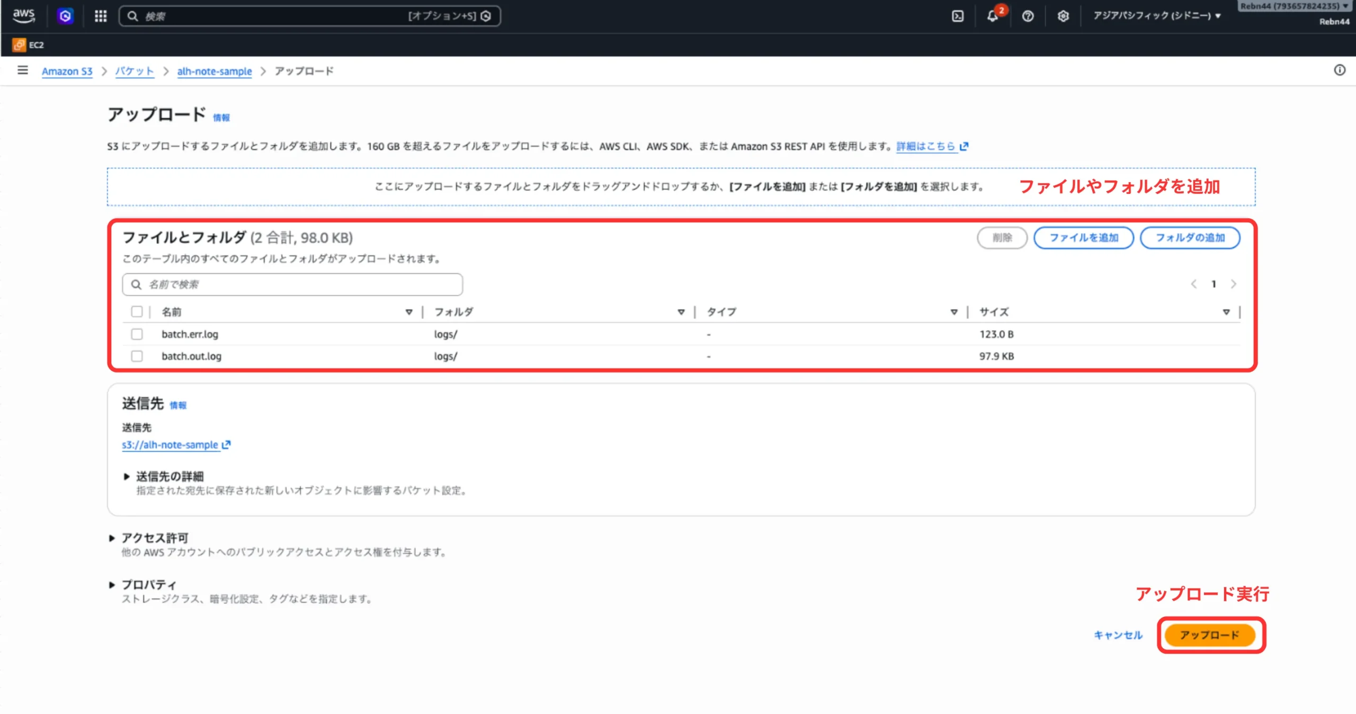
Task: Go to alh-note-sample breadcrumb
Action: (215, 71)
